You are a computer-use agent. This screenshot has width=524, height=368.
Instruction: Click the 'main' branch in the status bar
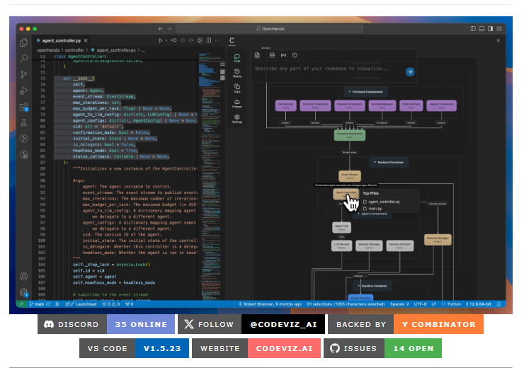(37, 304)
